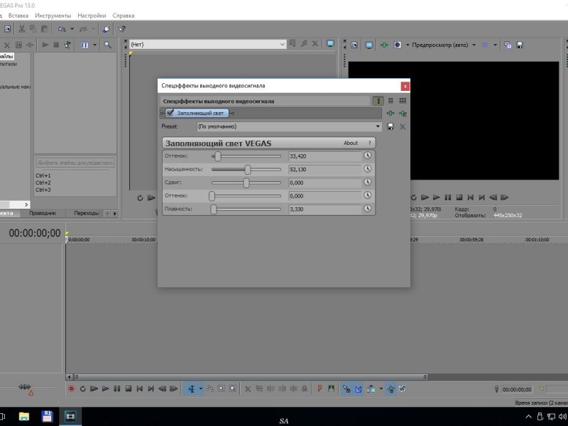This screenshot has width=568, height=426.
Task: Switch effects dialog to single column view
Action: [x=378, y=101]
